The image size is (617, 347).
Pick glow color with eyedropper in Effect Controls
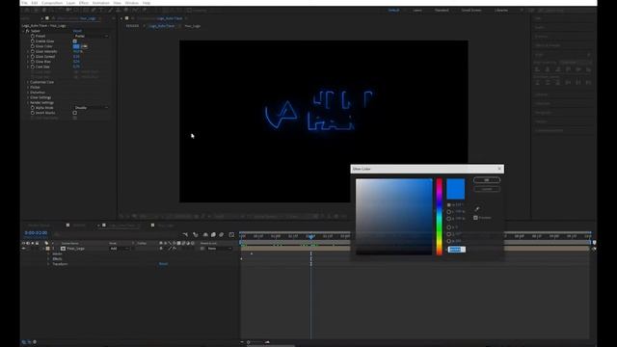[x=84, y=46]
